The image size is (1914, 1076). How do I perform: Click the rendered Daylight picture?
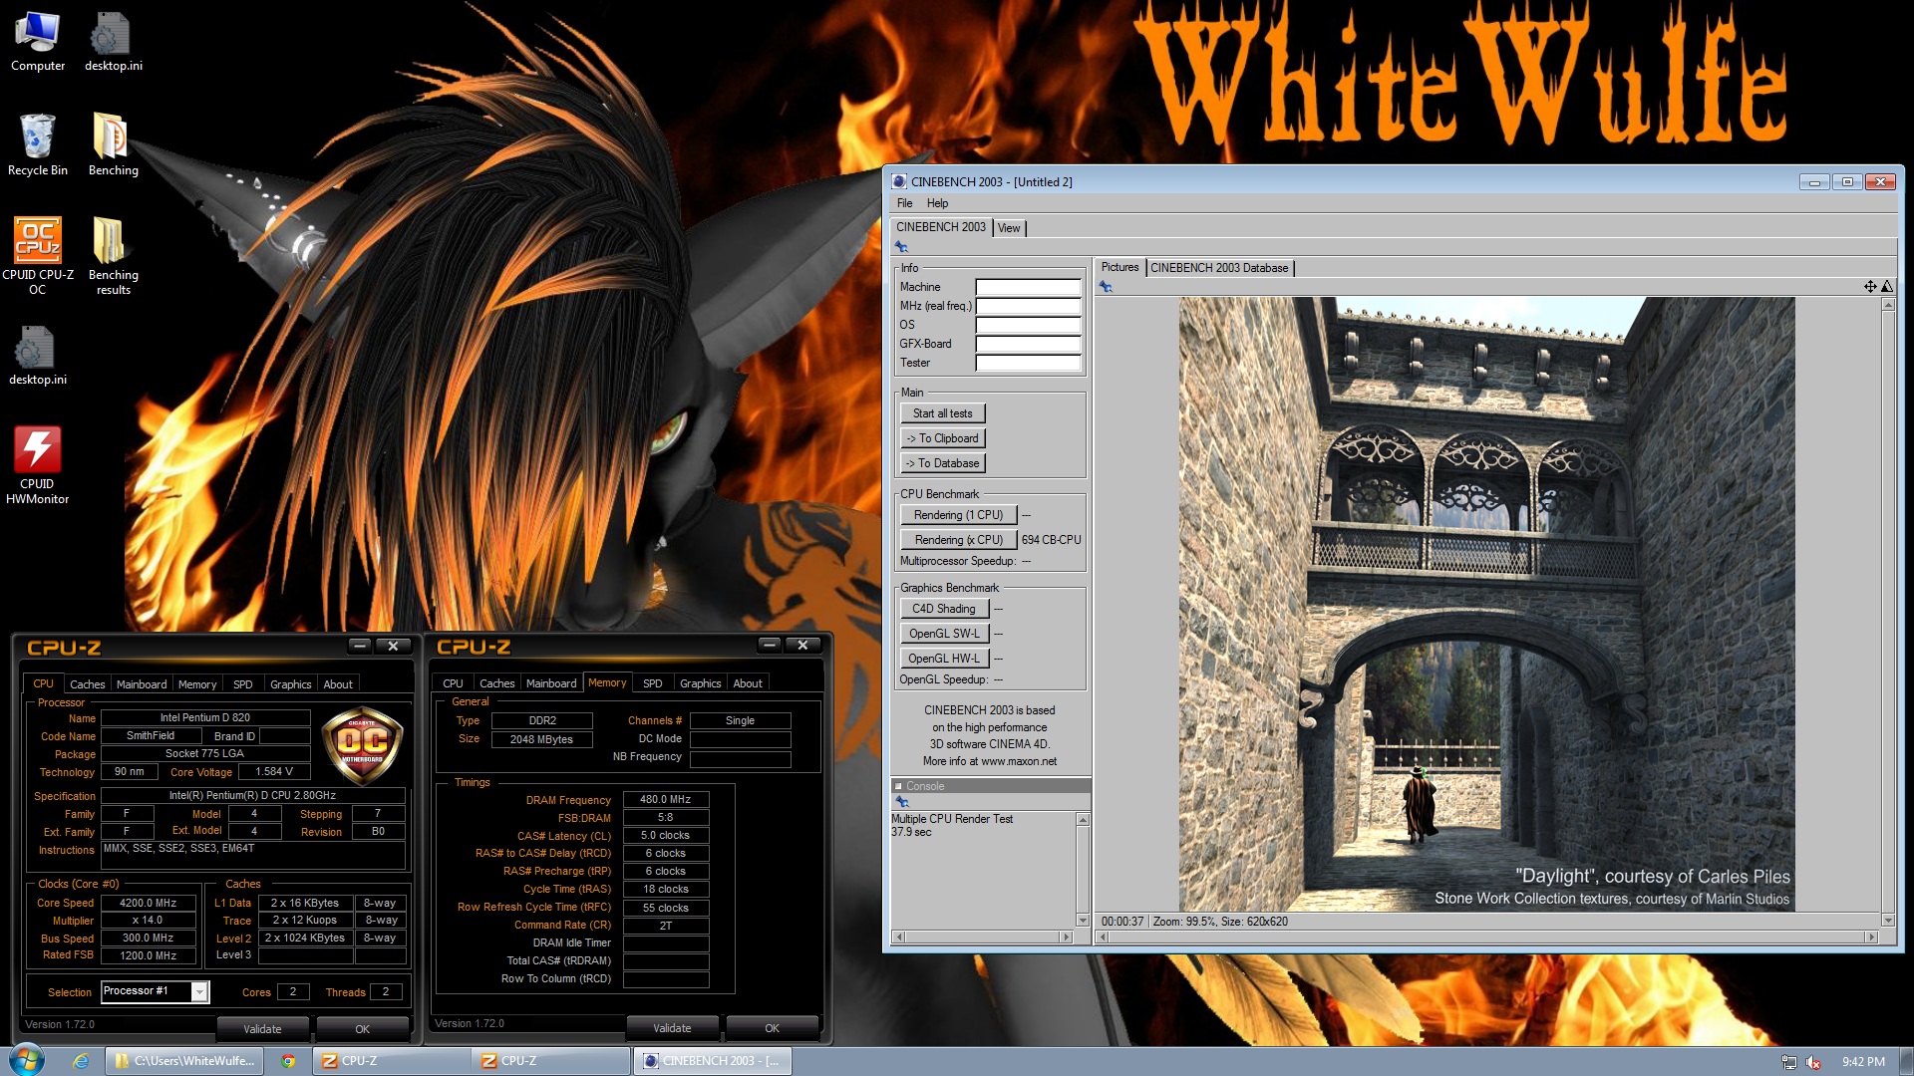pyautogui.click(x=1486, y=604)
